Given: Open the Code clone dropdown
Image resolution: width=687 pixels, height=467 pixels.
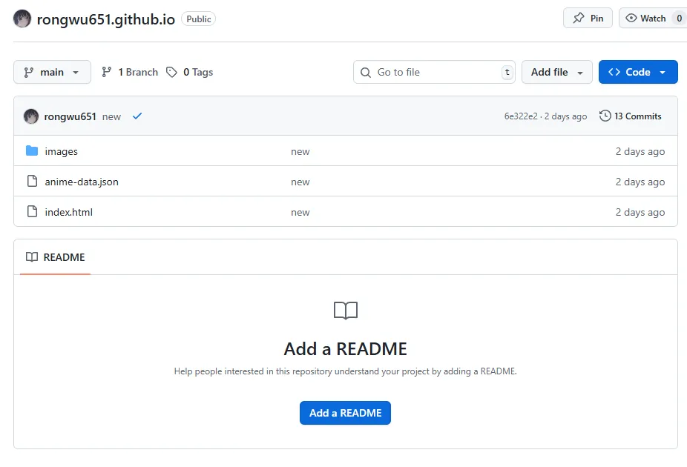Looking at the screenshot, I should (x=637, y=72).
